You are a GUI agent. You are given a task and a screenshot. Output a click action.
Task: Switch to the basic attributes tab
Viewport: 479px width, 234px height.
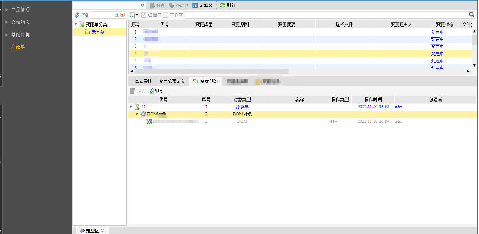pyautogui.click(x=143, y=81)
